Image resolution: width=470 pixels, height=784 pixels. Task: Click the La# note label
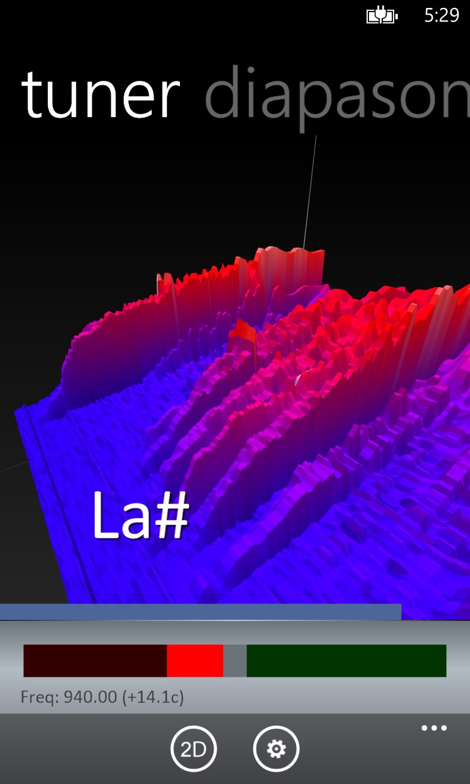(x=140, y=514)
